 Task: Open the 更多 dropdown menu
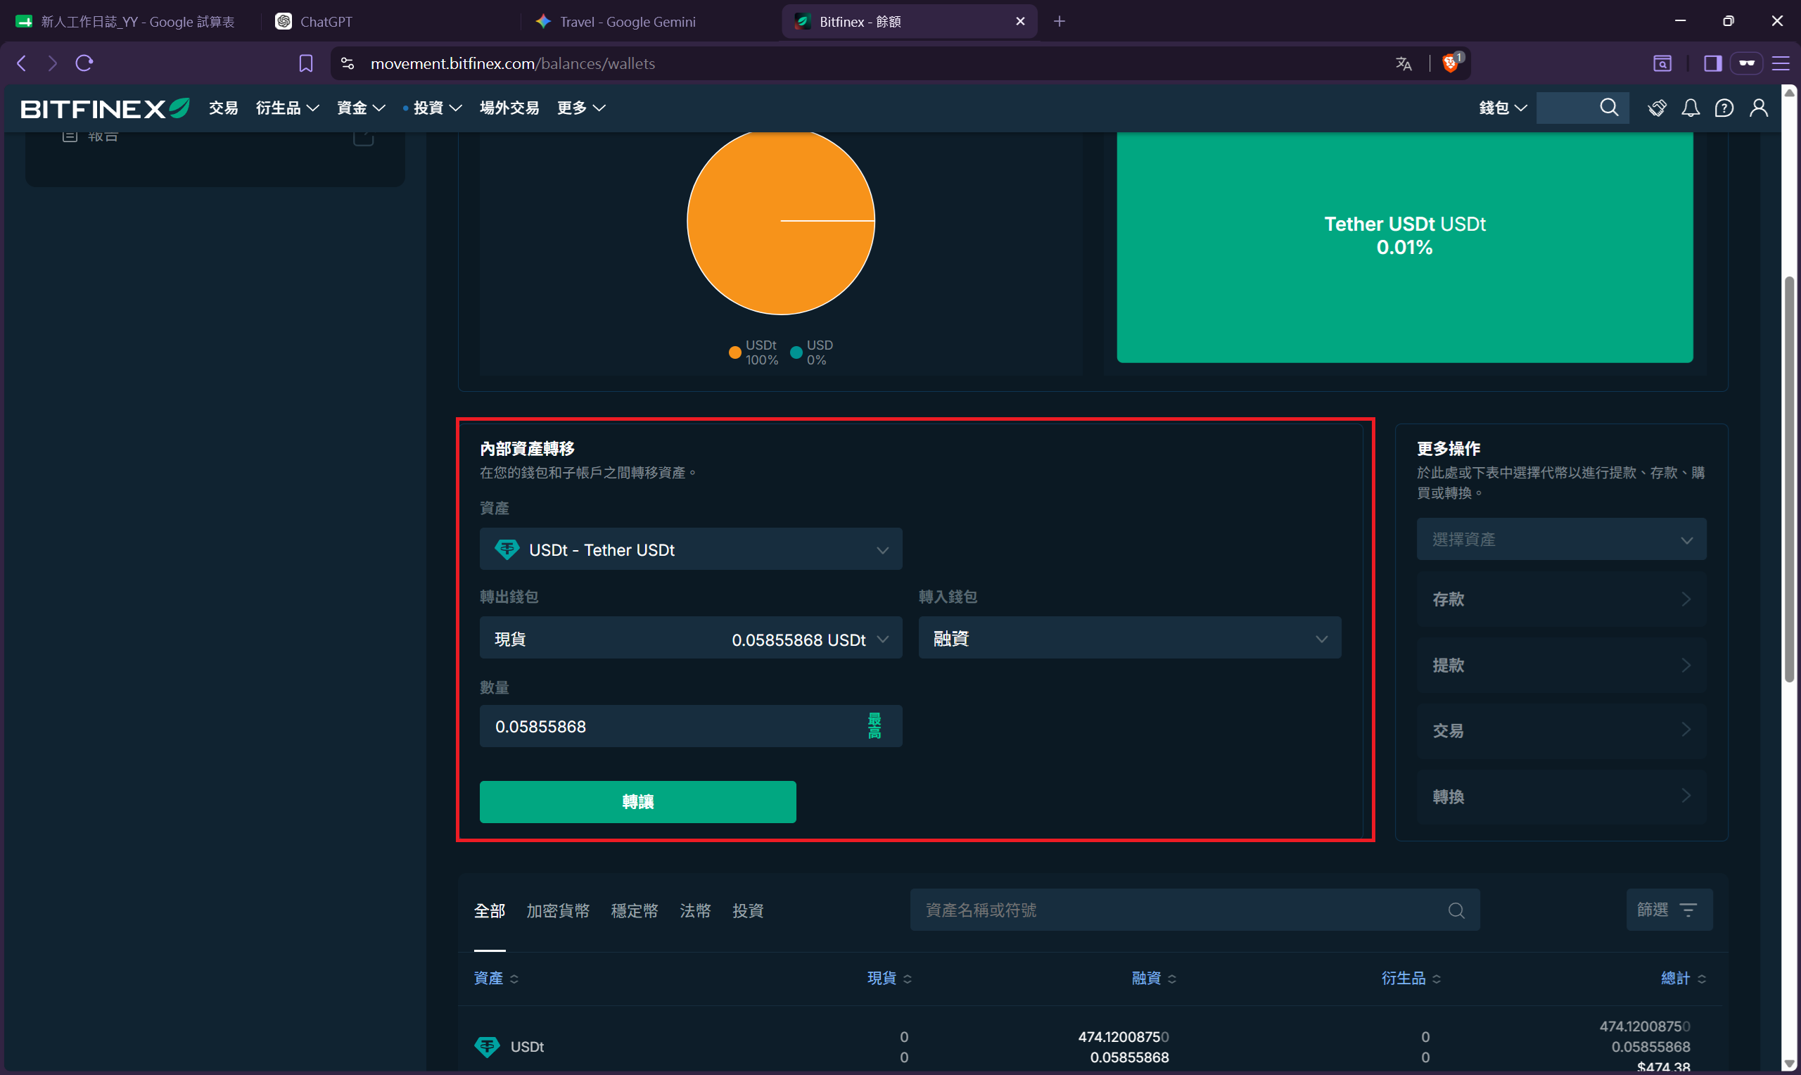582,108
